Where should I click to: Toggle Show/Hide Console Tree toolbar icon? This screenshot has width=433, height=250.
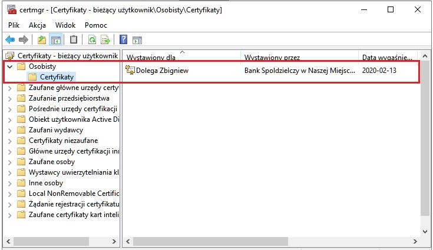(x=55, y=40)
